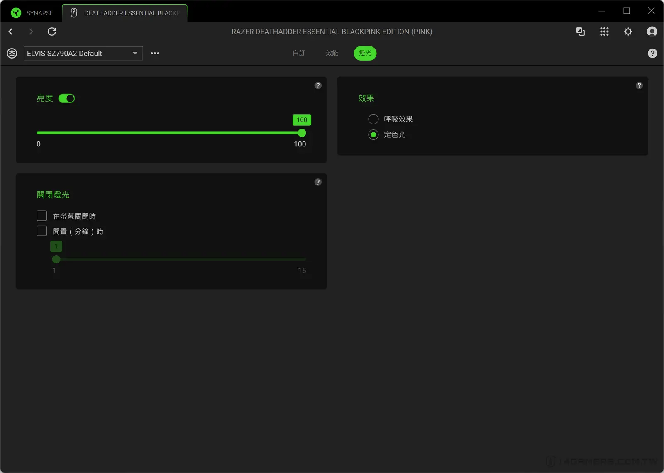Click the brightness value bubble showing 100

coord(302,120)
